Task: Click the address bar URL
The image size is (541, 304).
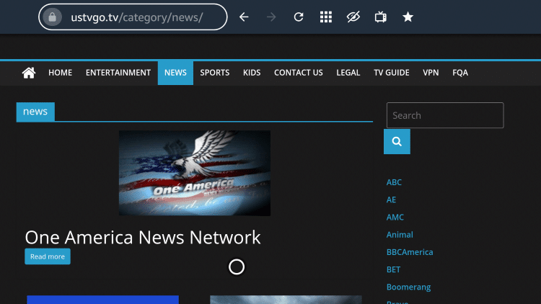Action: click(136, 17)
